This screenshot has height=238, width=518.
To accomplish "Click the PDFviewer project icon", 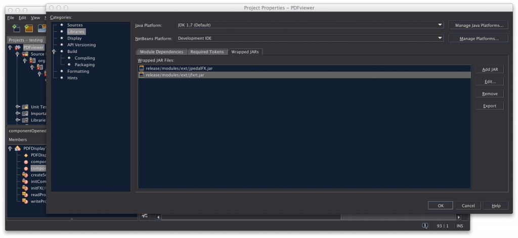I will pyautogui.click(x=18, y=47).
